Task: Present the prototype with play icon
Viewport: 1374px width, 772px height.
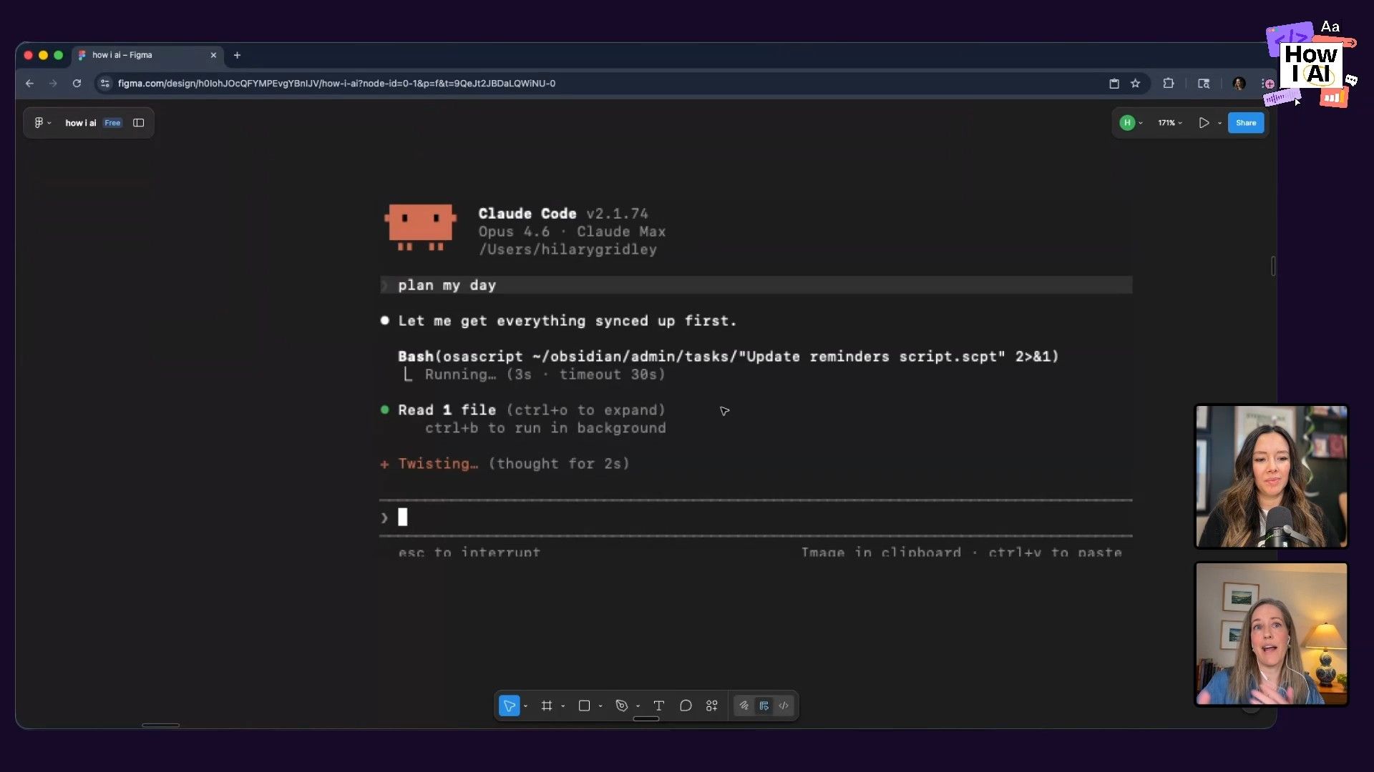Action: click(x=1204, y=123)
